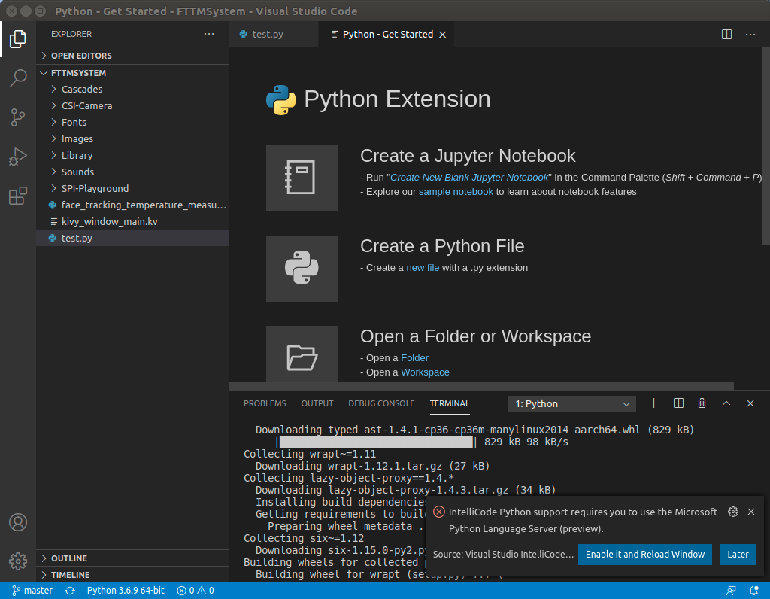Open face_tracking_temperature_measu... file
The height and width of the screenshot is (599, 770).
(x=132, y=205)
